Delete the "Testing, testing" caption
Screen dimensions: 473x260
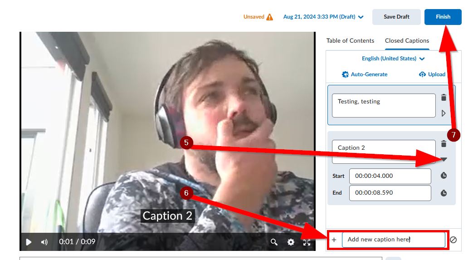tap(444, 98)
